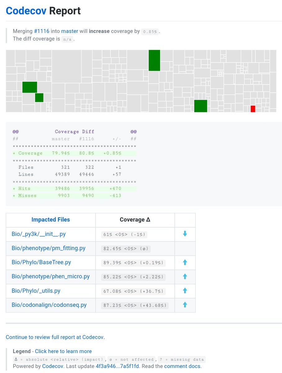Open Bio/phenotype/pm_fitting.py file link
This screenshot has width=282, height=373.
point(48,248)
